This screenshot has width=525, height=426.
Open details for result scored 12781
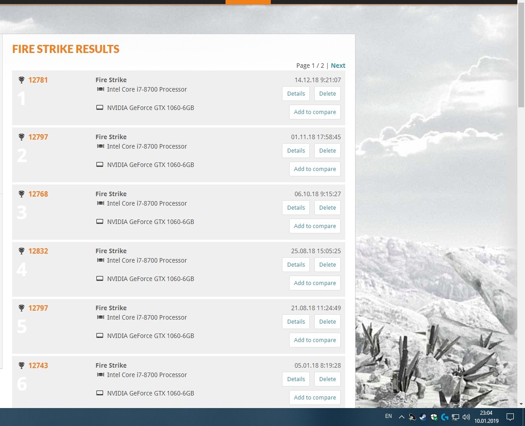click(296, 93)
